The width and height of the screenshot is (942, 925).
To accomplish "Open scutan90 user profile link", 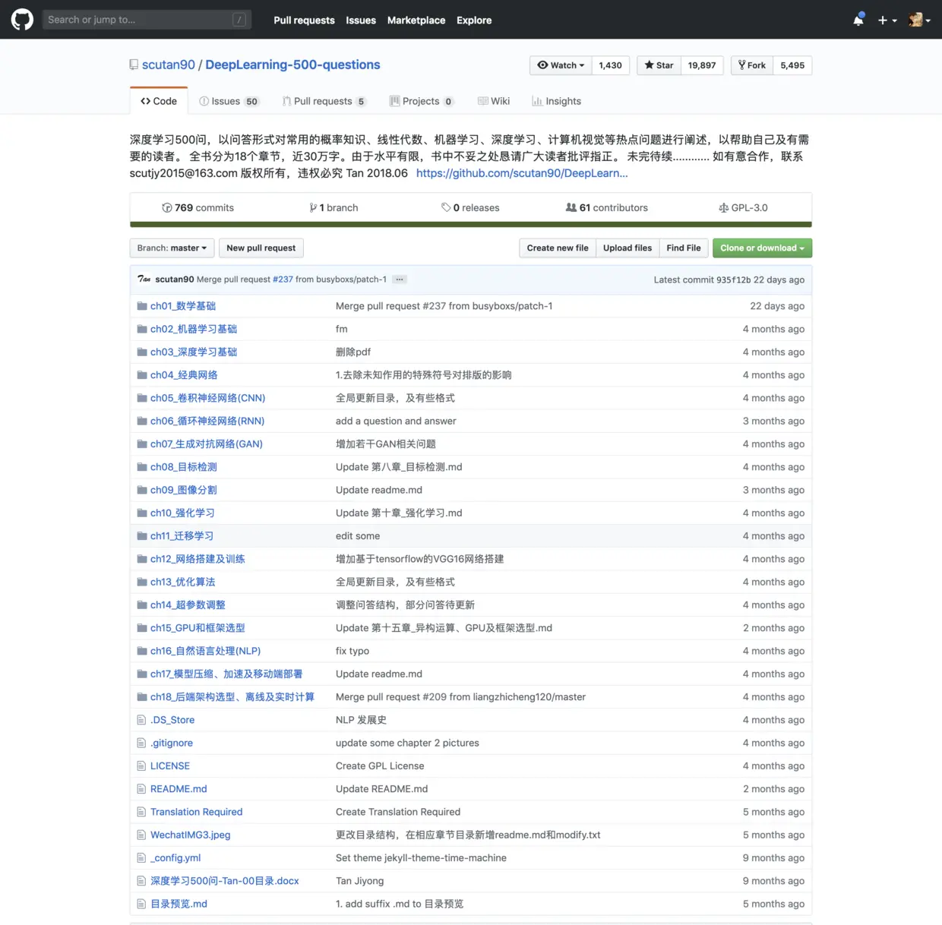I will click(169, 65).
